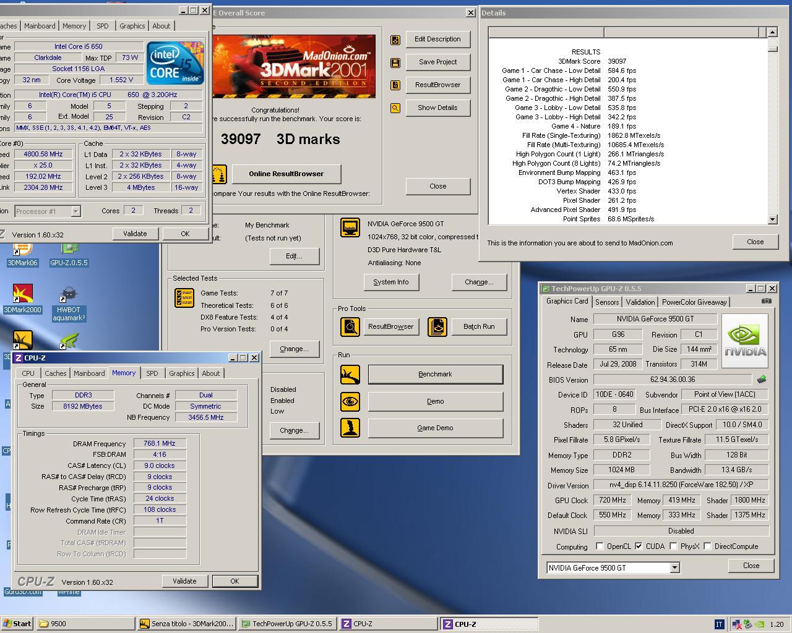Open the Mainboard tab in upper CPU-Z window
792x633 pixels.
pyautogui.click(x=40, y=26)
